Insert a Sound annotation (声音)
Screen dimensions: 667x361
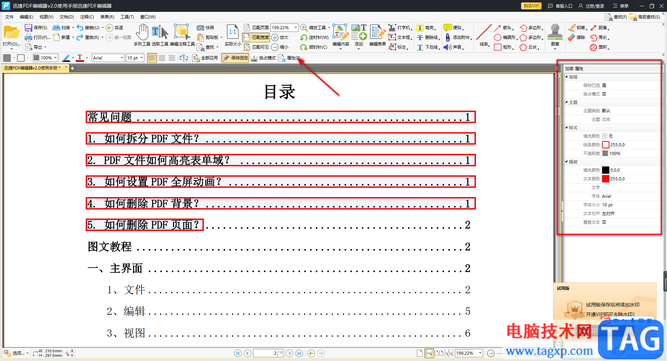click(x=454, y=47)
